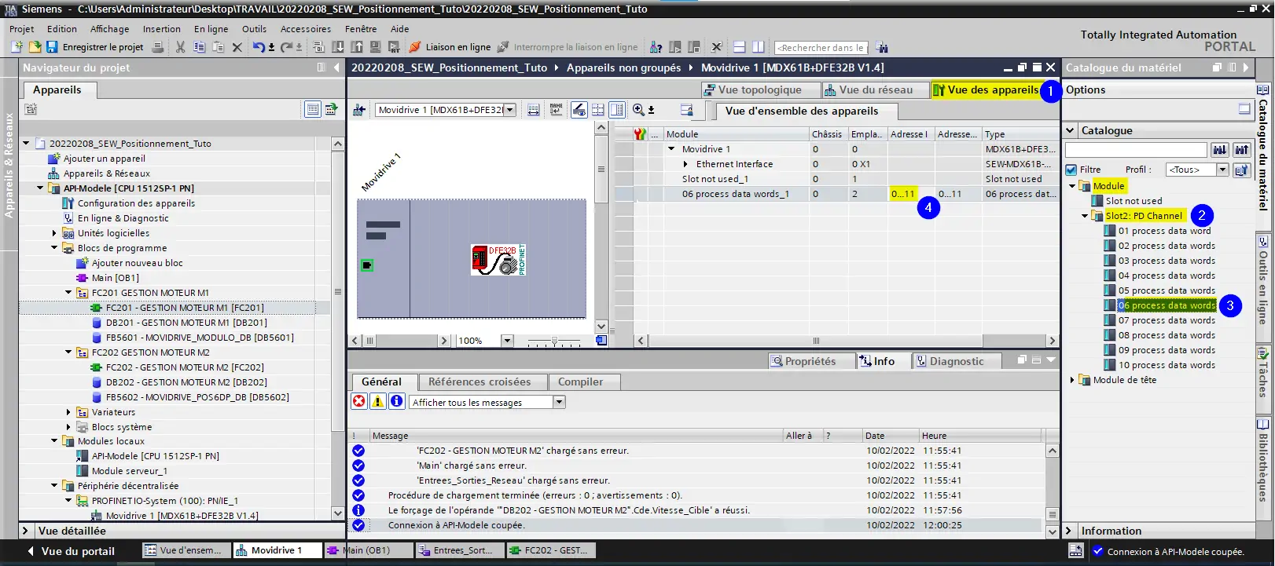Open the Affichage menu
This screenshot has width=1275, height=566.
pos(109,29)
